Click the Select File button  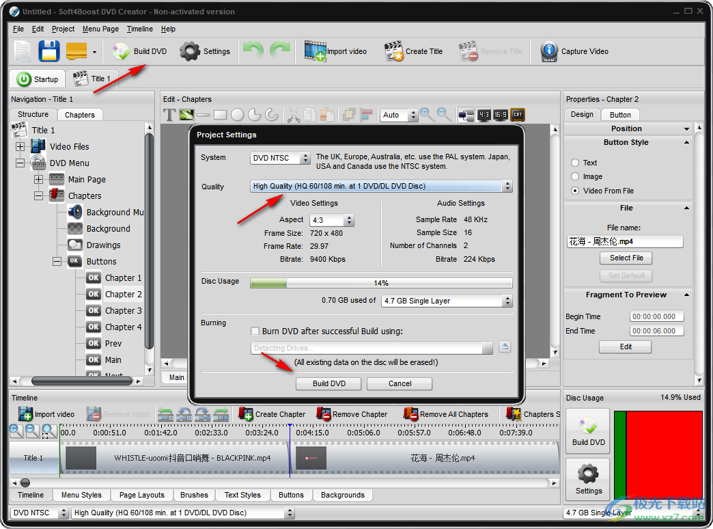pos(626,258)
